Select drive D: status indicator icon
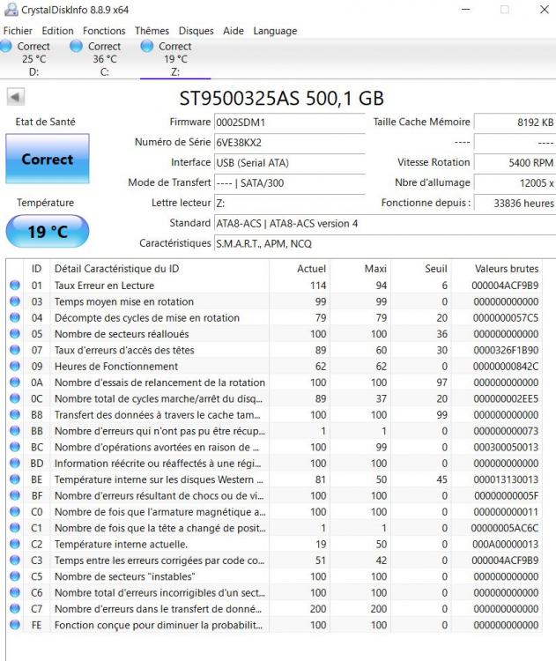 (8, 47)
